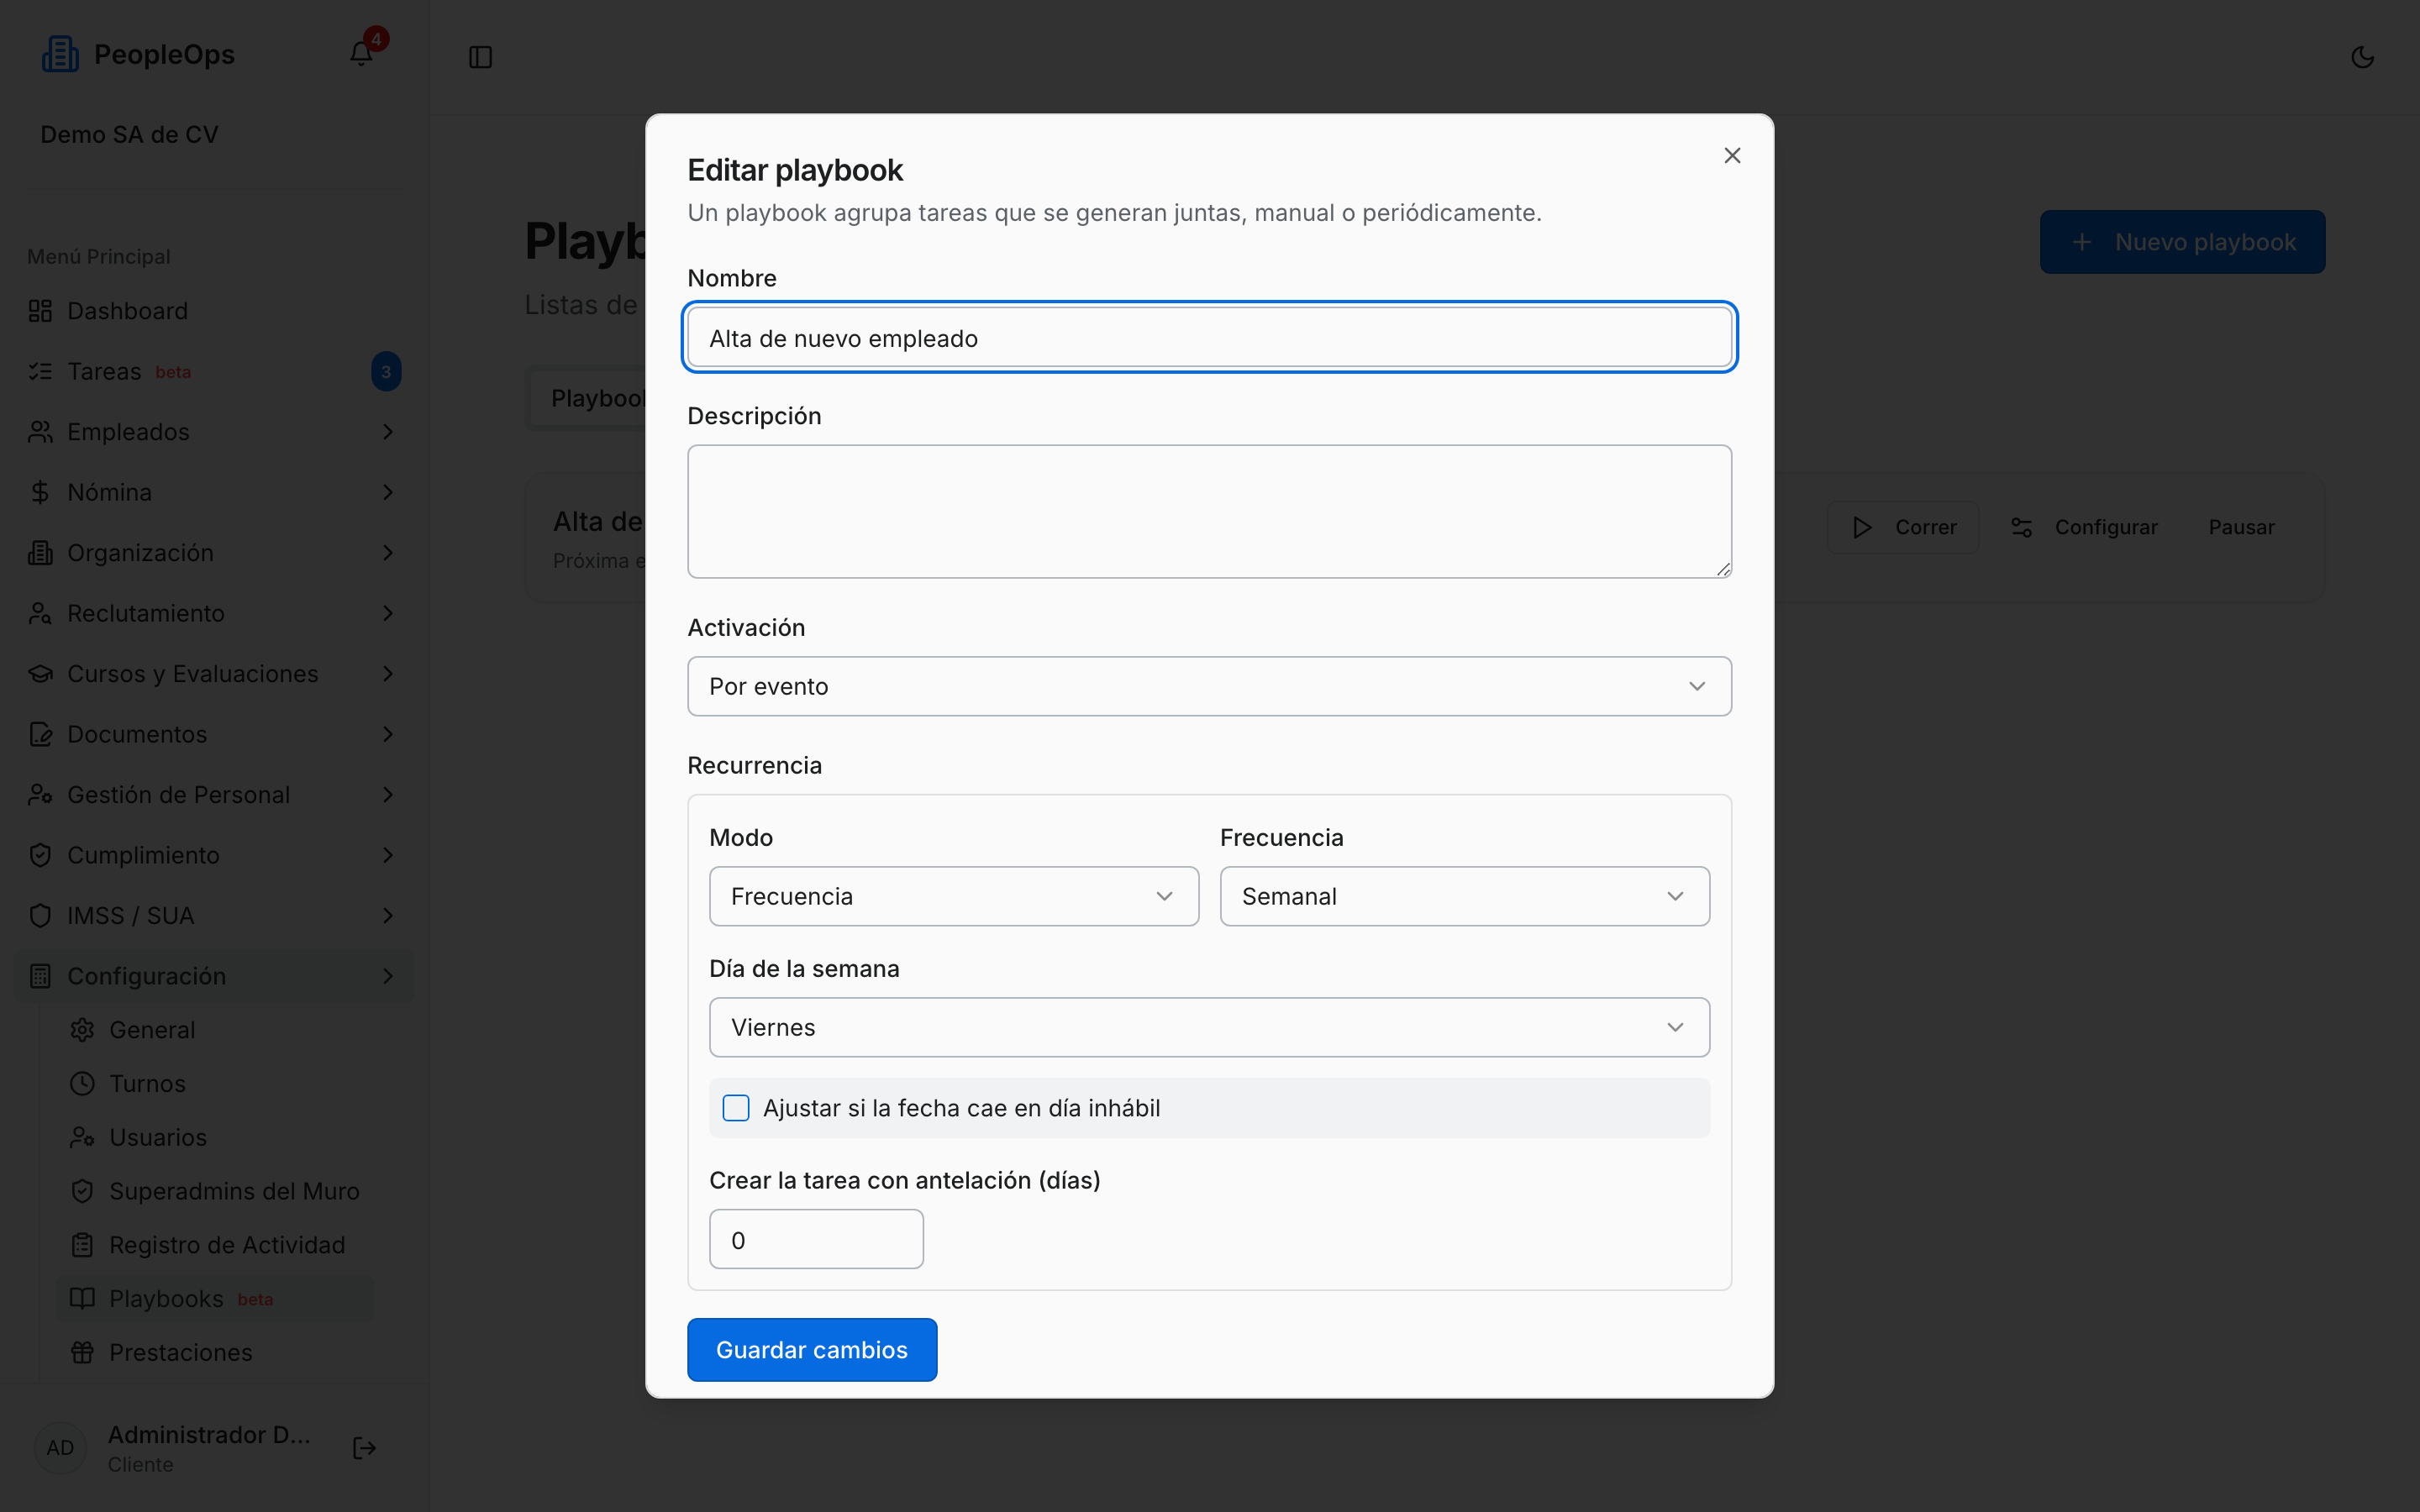
Task: Click the Correr play icon
Action: (1862, 527)
